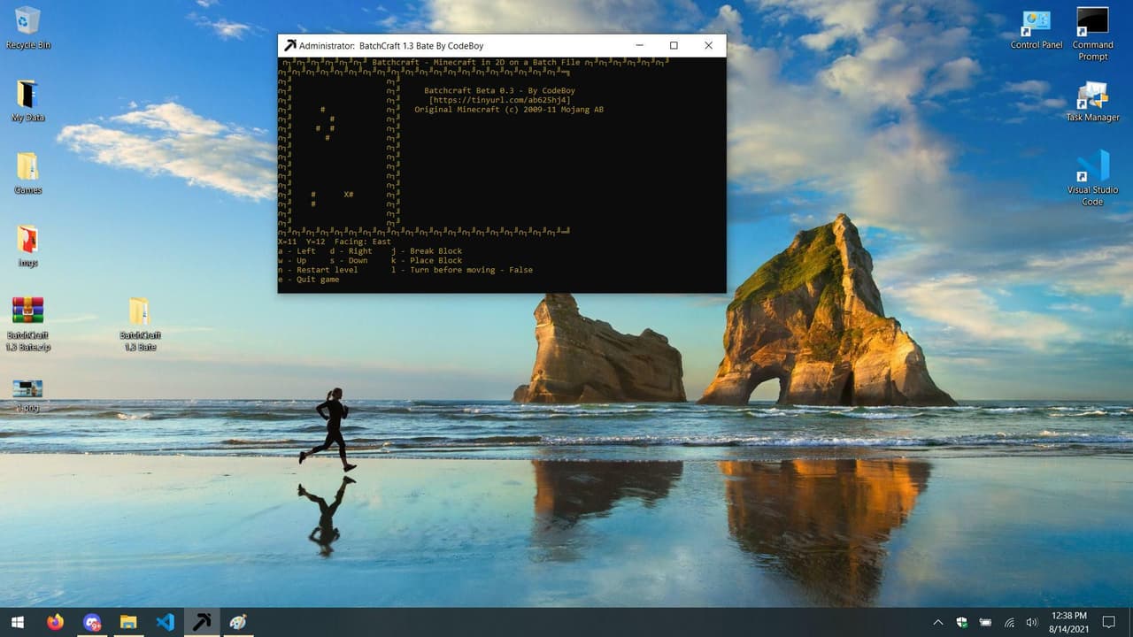
Task: Click the 'w - Up' control hint
Action: (x=292, y=261)
